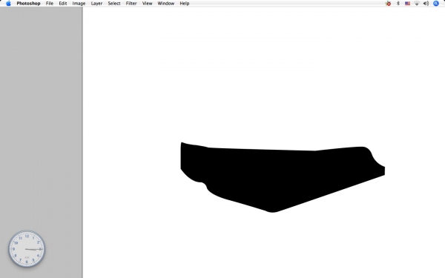The width and height of the screenshot is (445, 278).
Task: Open the US flag input source menu
Action: (407, 4)
